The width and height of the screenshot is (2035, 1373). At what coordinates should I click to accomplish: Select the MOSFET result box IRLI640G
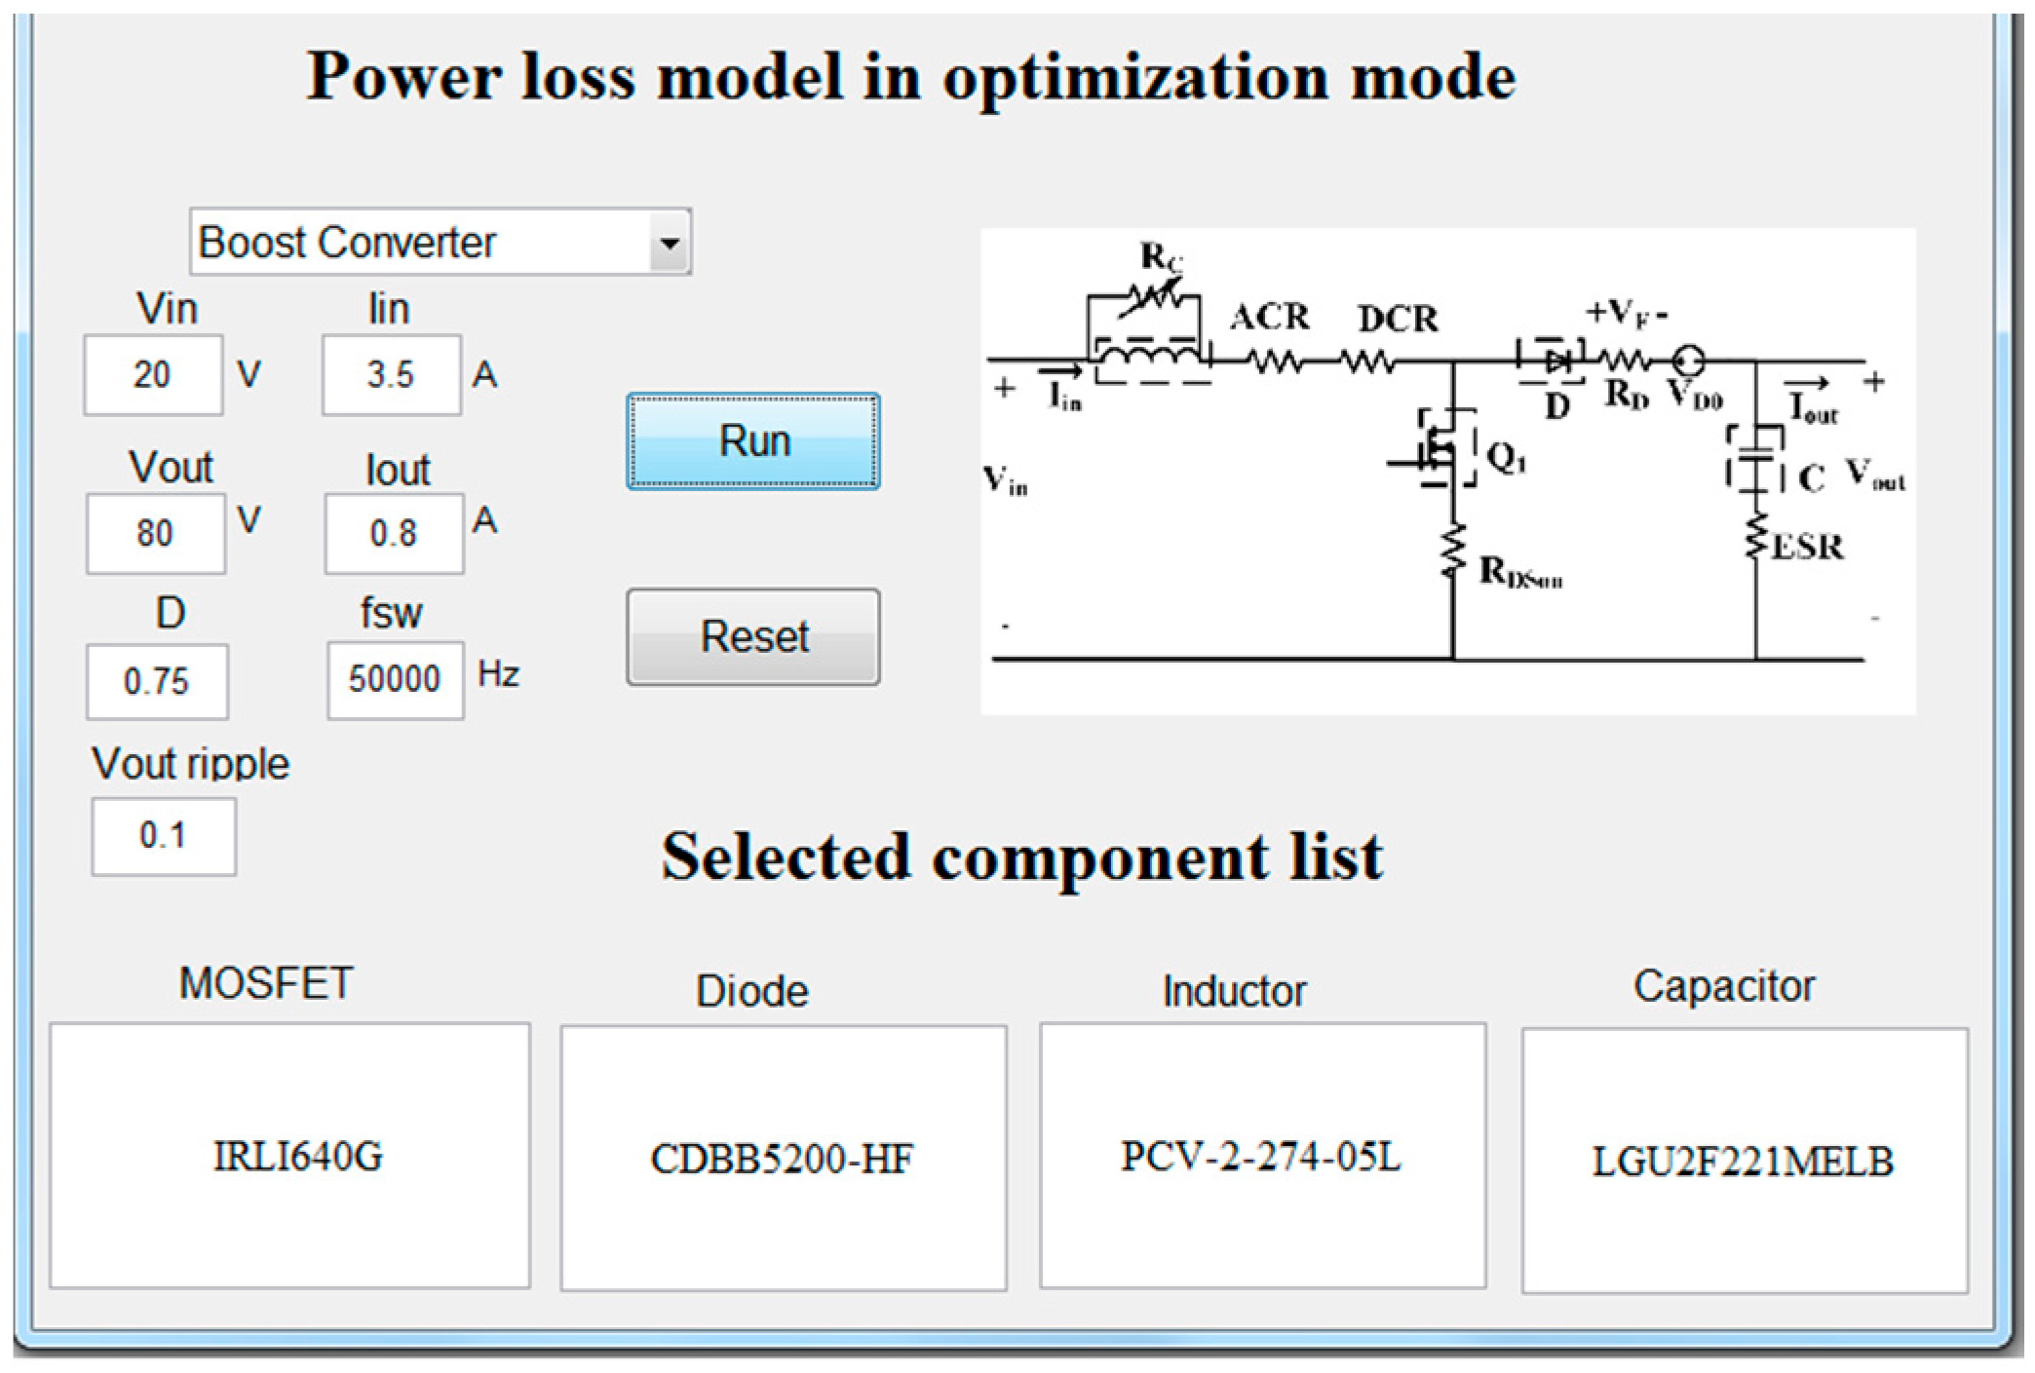(x=289, y=1156)
